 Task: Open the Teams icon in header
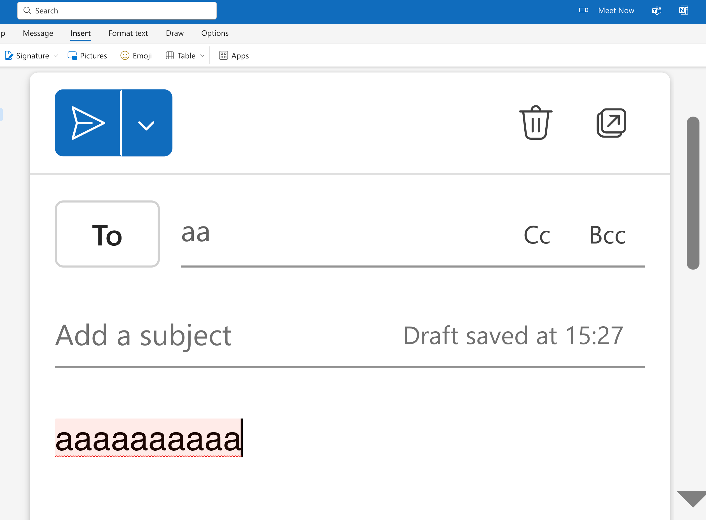click(x=656, y=11)
